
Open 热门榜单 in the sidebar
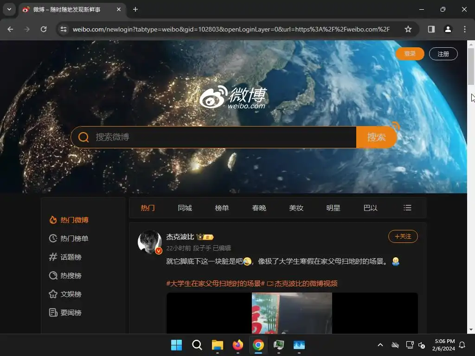click(69, 239)
